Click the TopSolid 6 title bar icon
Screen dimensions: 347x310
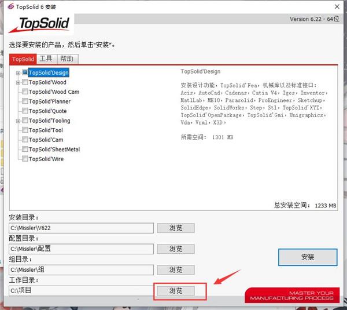(x=11, y=6)
